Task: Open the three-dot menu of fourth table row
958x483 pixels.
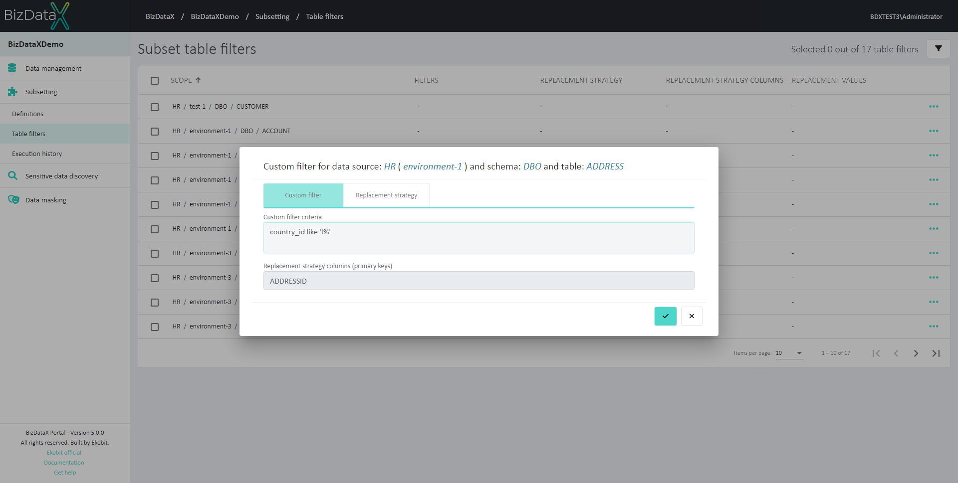Action: pyautogui.click(x=934, y=180)
